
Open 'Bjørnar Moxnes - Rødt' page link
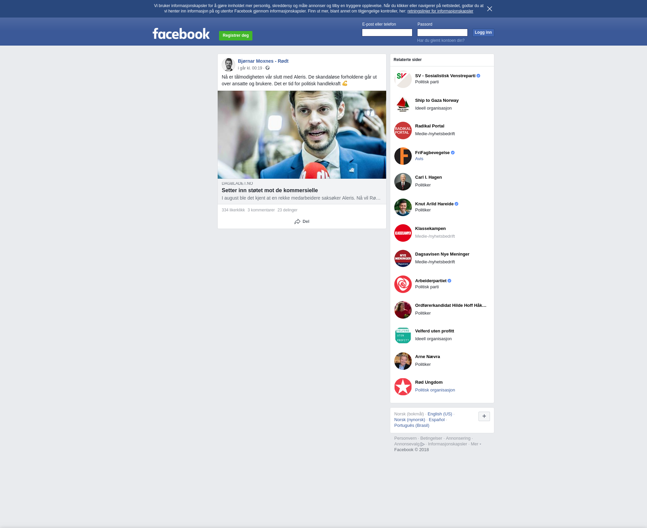[x=263, y=61]
